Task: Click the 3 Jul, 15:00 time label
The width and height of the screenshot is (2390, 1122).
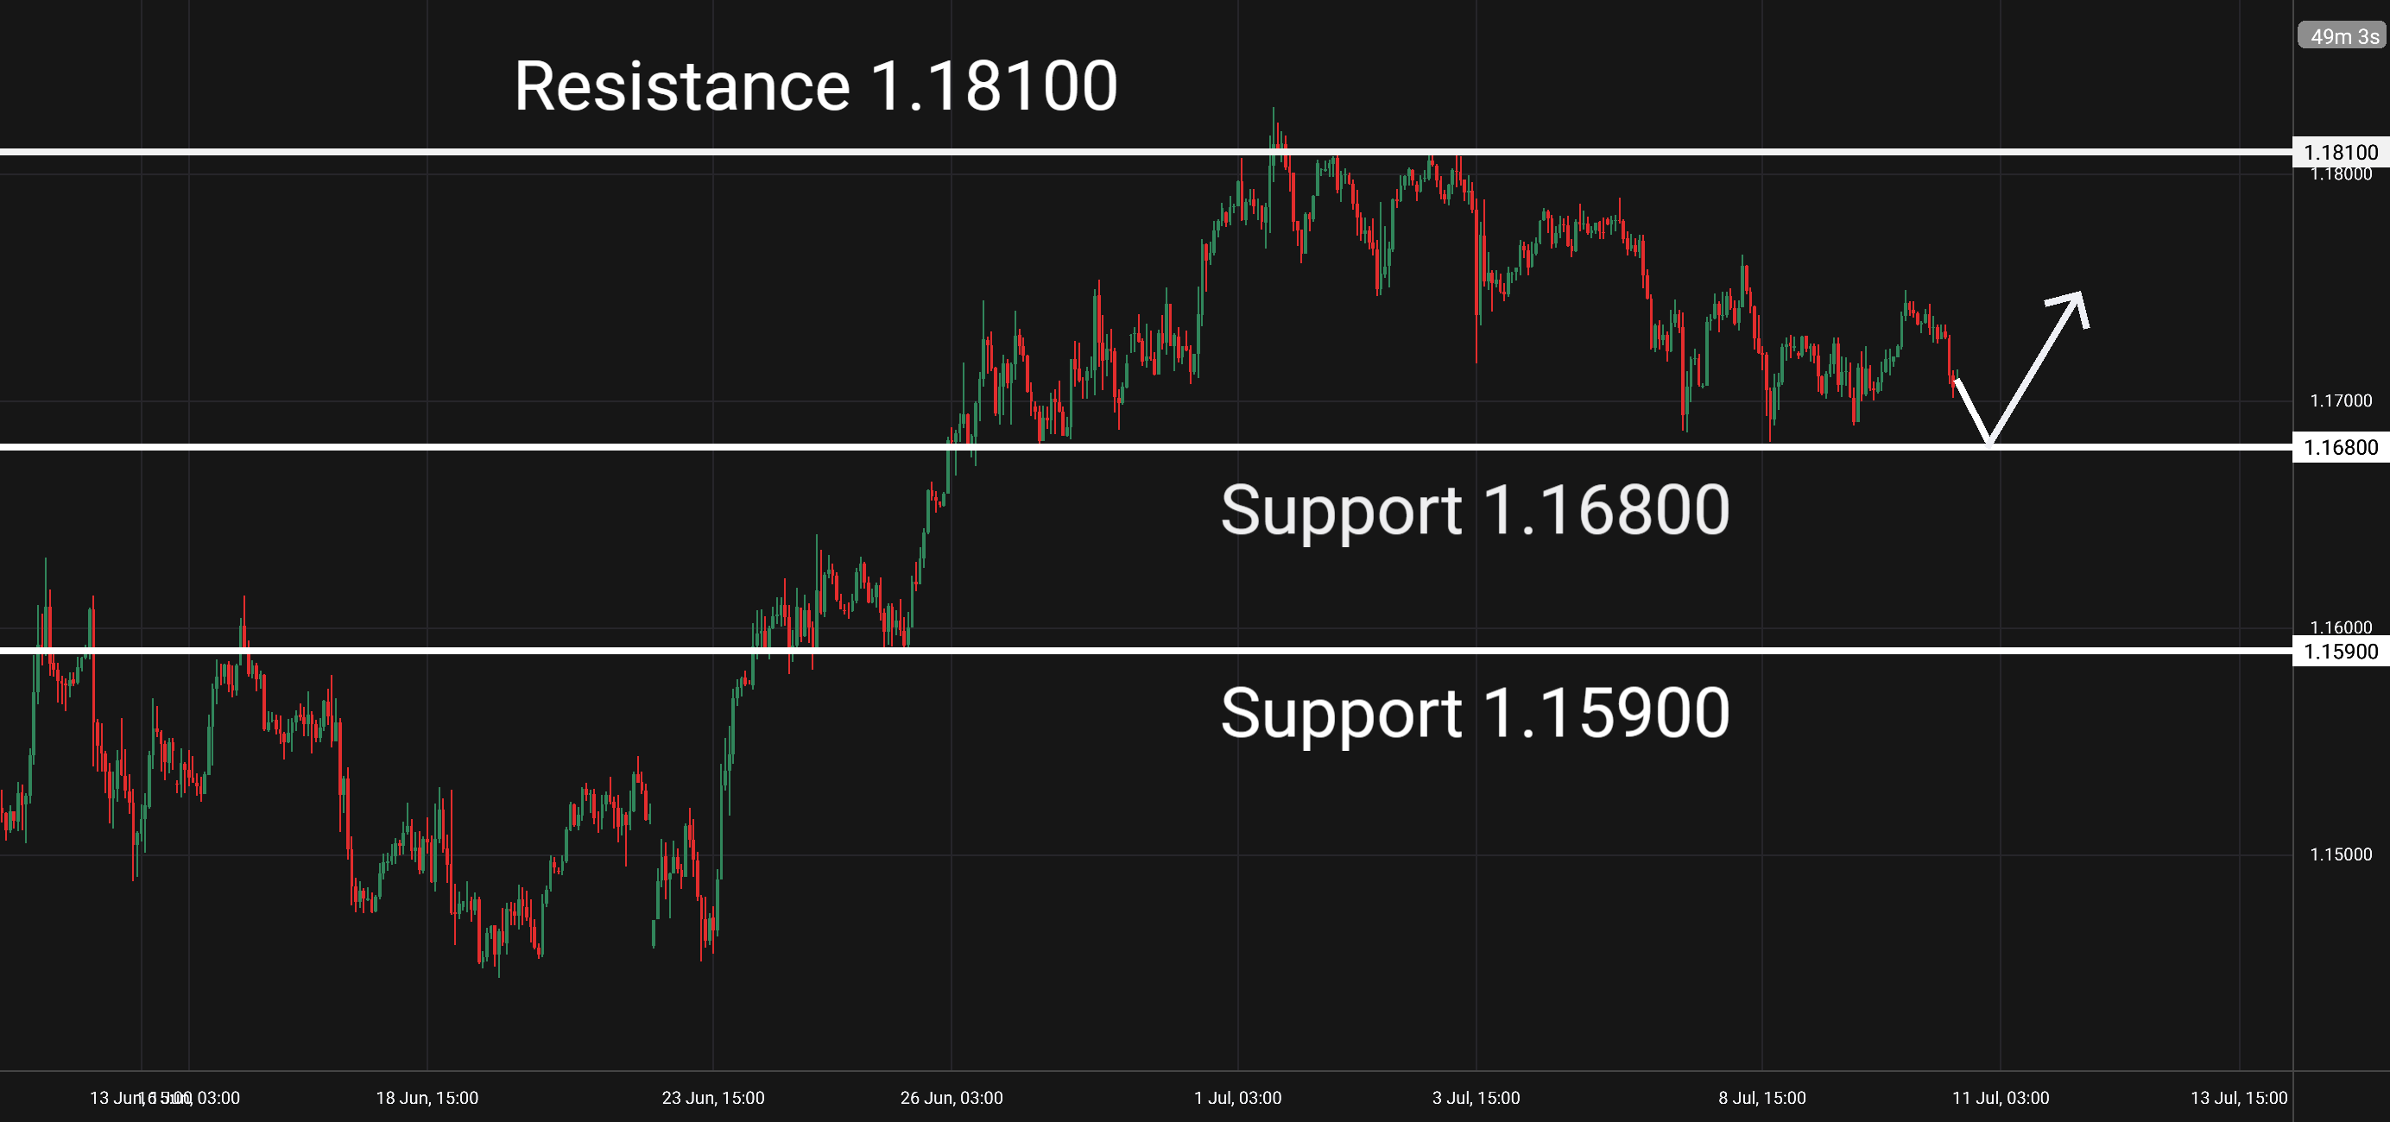Action: click(x=1476, y=1098)
